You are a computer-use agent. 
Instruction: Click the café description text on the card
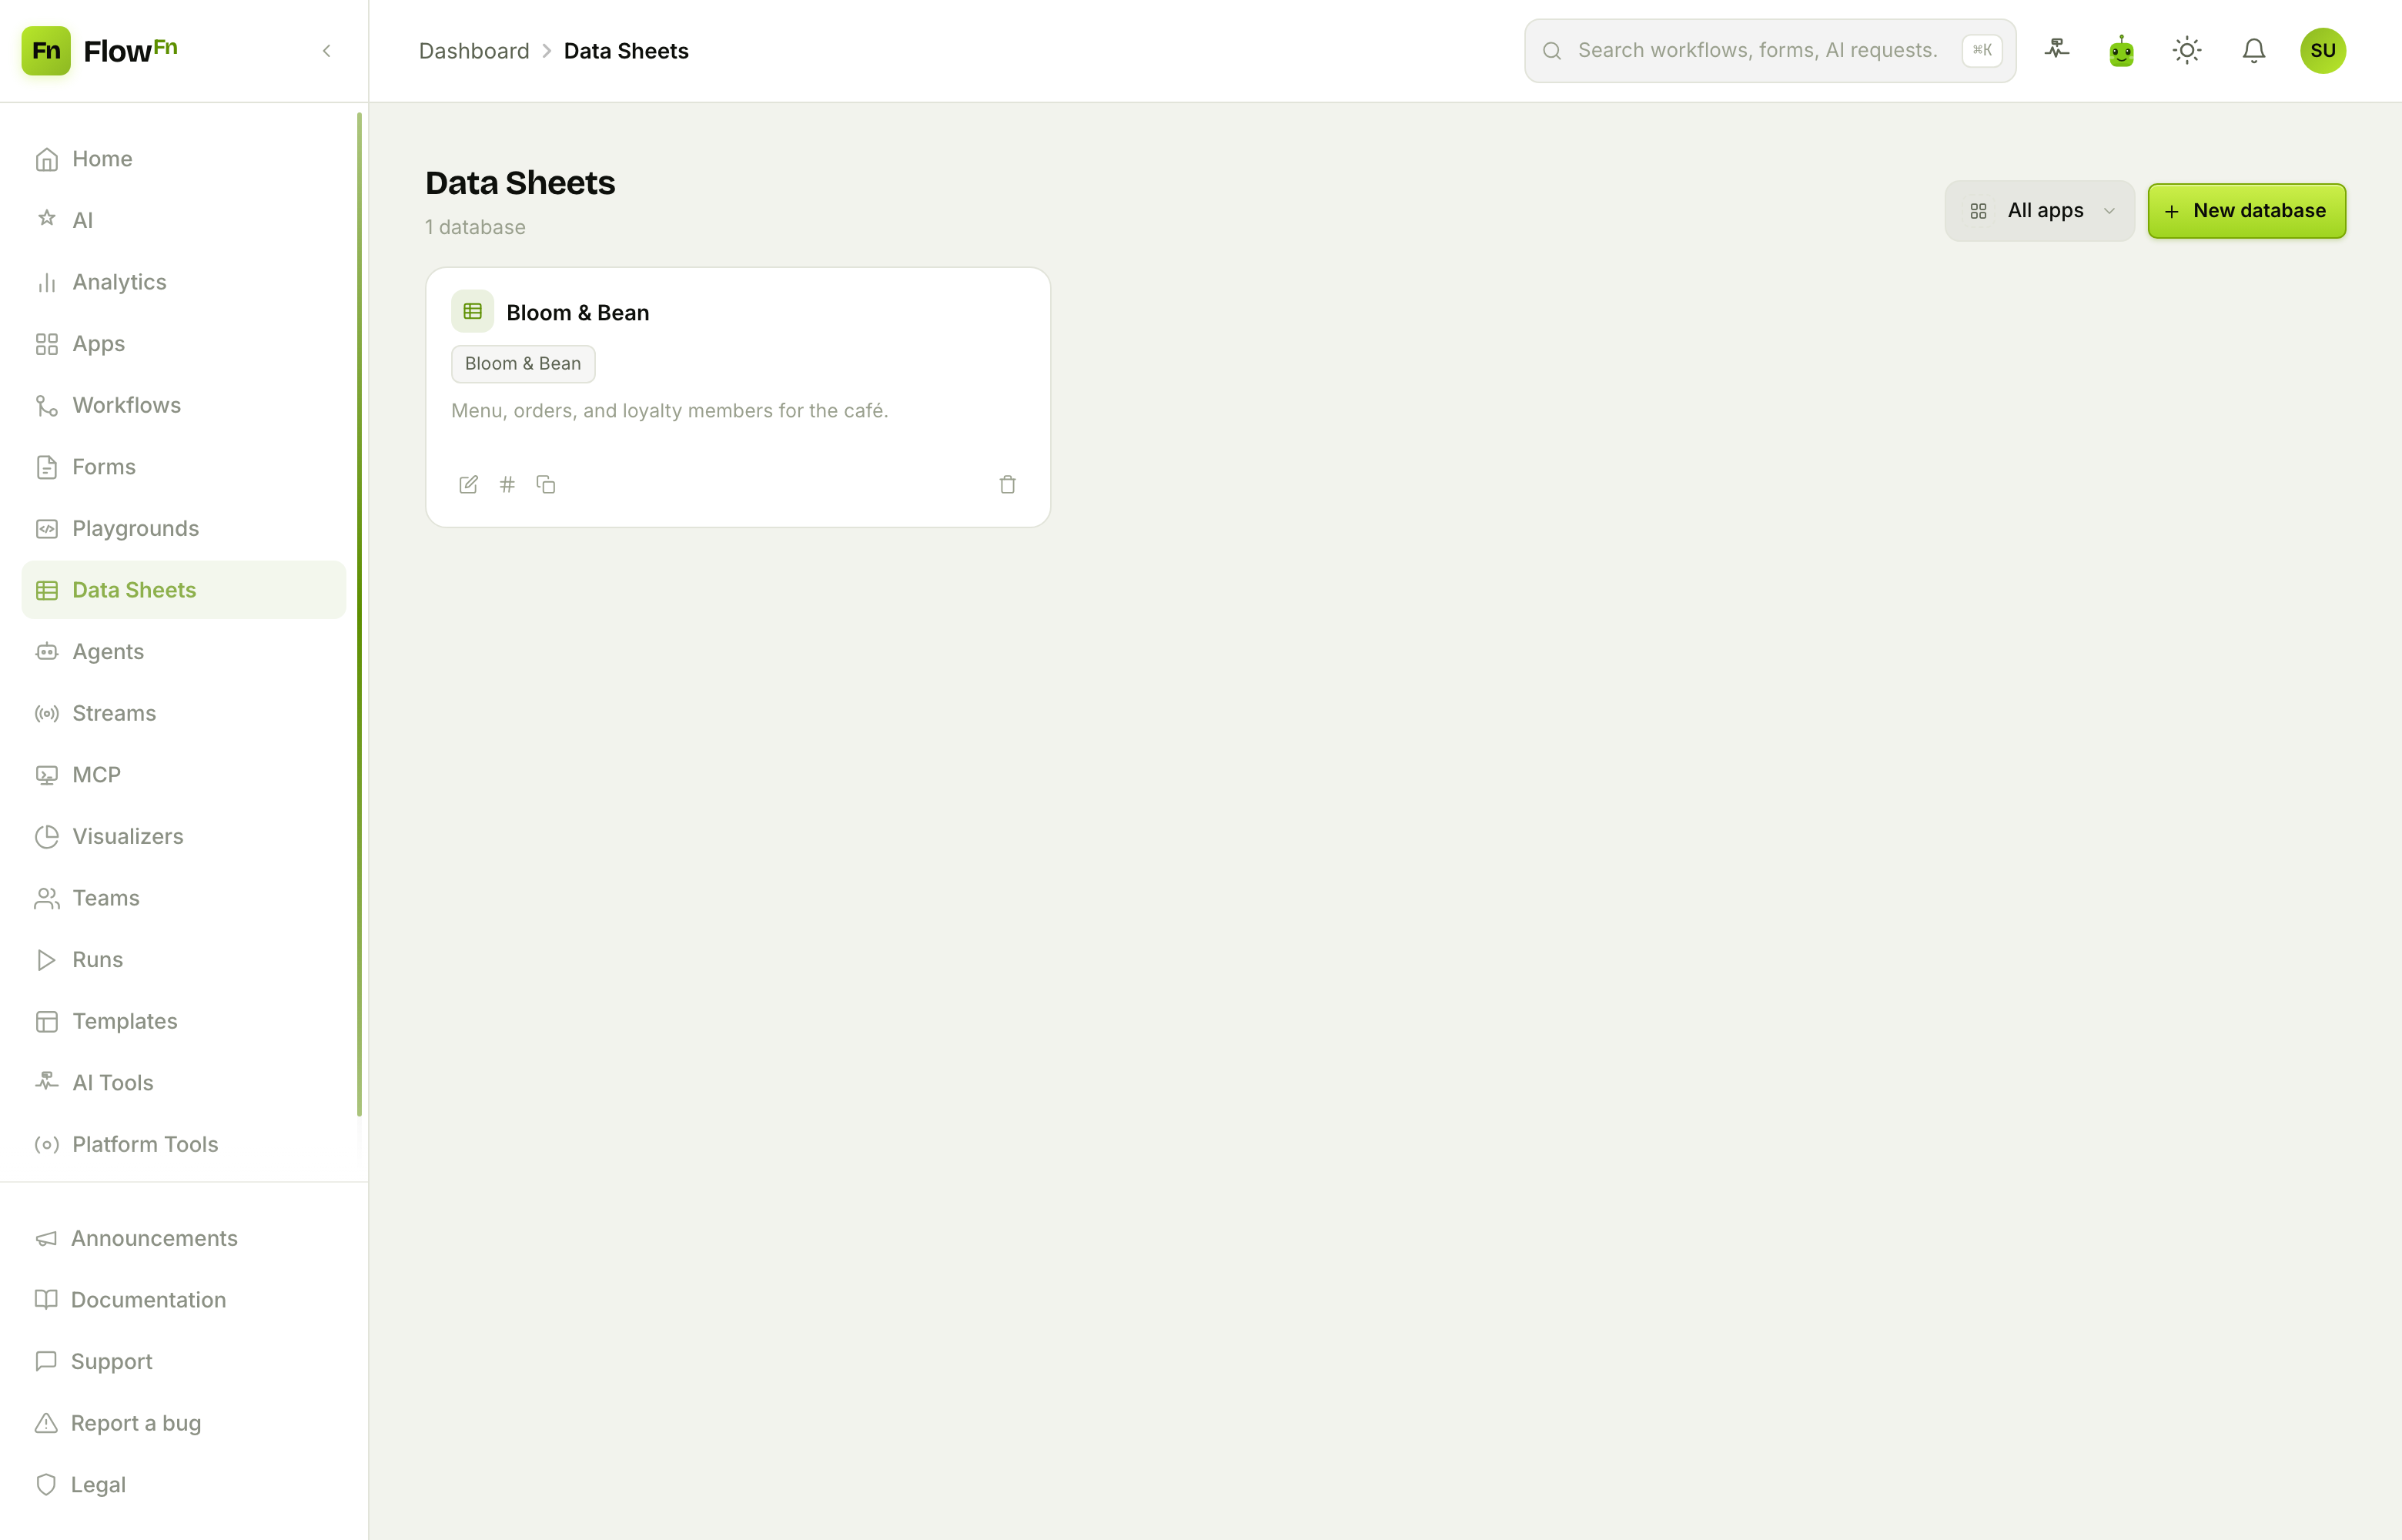click(670, 411)
